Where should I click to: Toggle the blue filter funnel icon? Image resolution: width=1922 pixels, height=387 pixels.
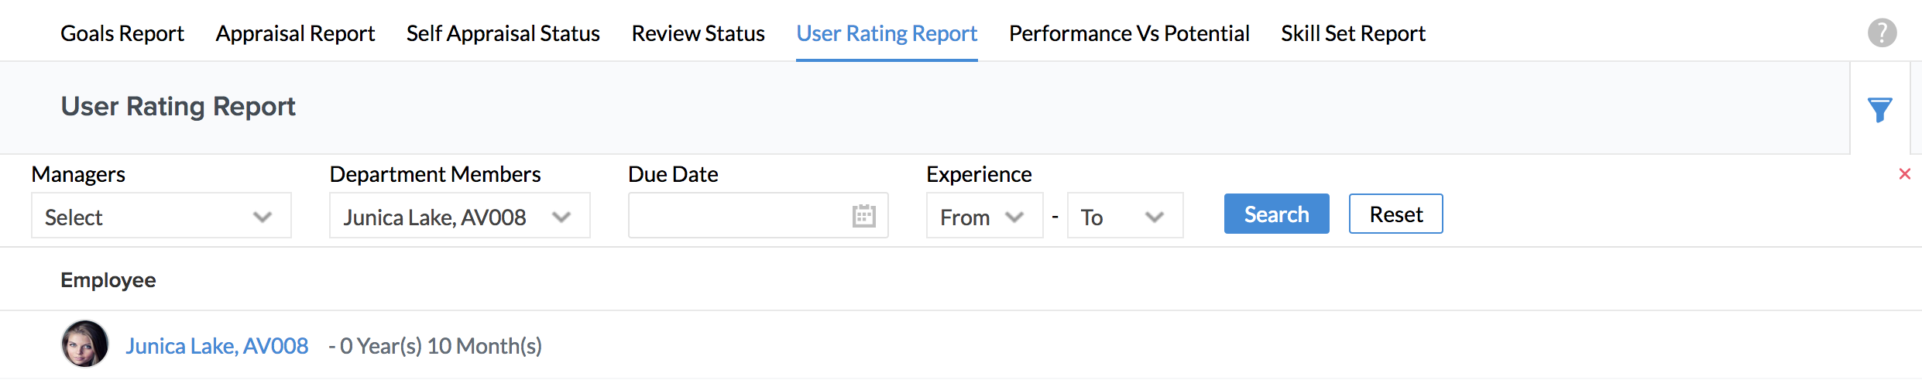pyautogui.click(x=1879, y=109)
